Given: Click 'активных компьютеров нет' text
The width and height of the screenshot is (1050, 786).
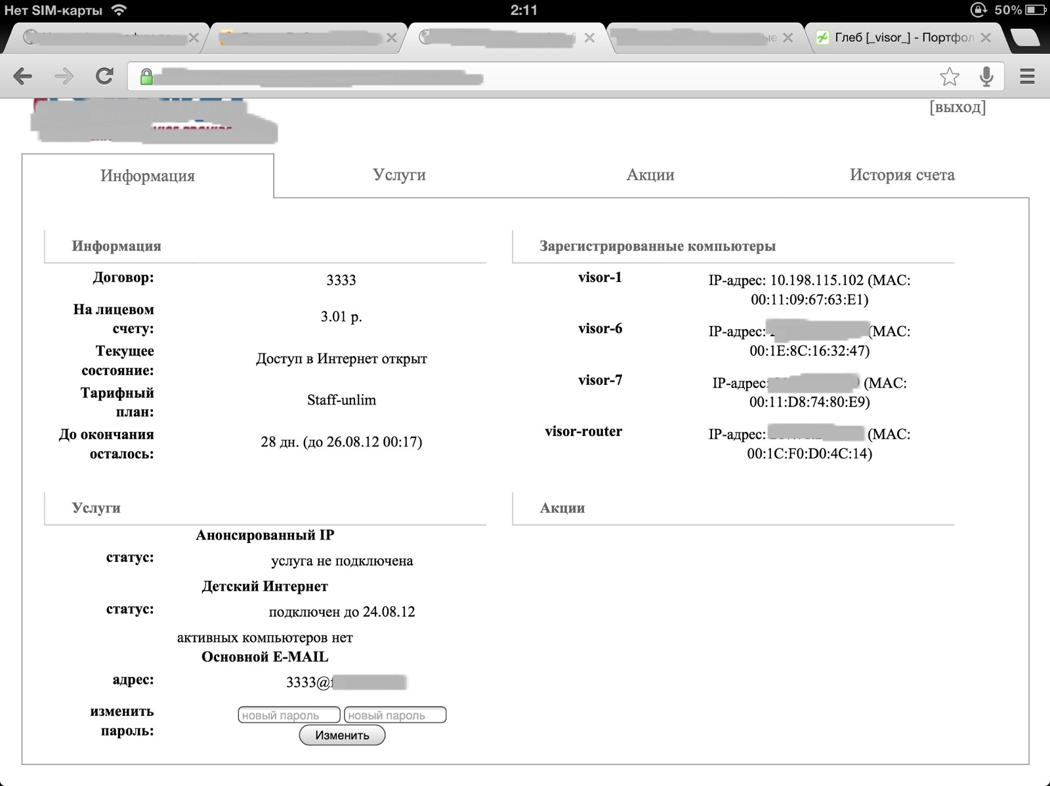Looking at the screenshot, I should click(264, 638).
